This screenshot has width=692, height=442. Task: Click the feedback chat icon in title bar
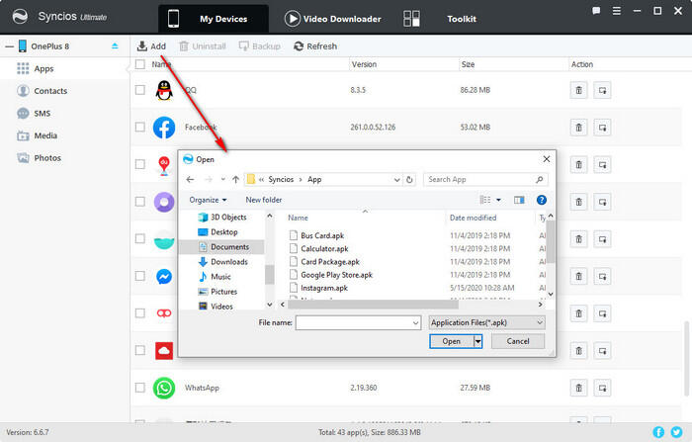(x=596, y=11)
